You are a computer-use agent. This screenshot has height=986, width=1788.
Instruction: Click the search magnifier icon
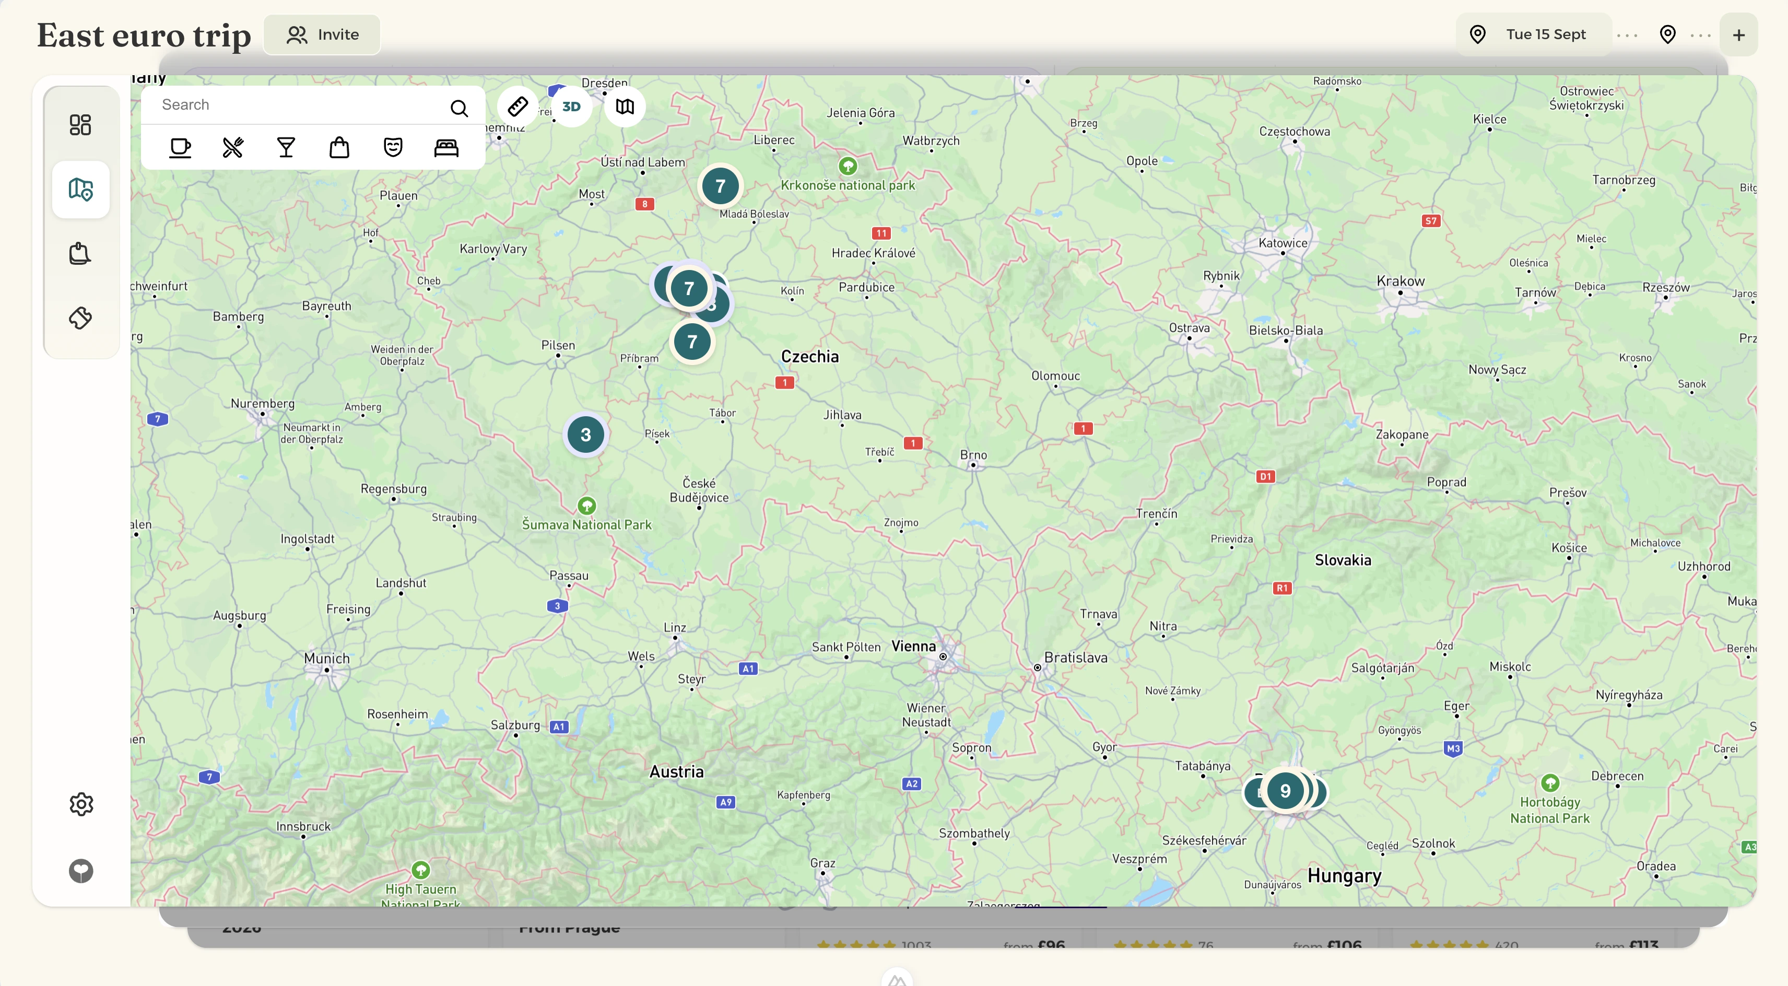[459, 108]
